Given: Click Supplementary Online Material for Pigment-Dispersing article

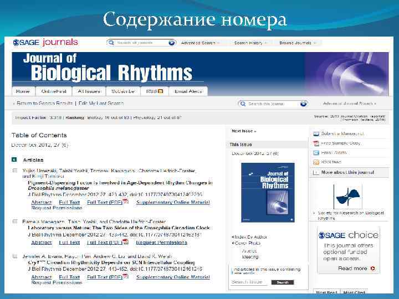Looking at the screenshot, I should tap(173, 202).
